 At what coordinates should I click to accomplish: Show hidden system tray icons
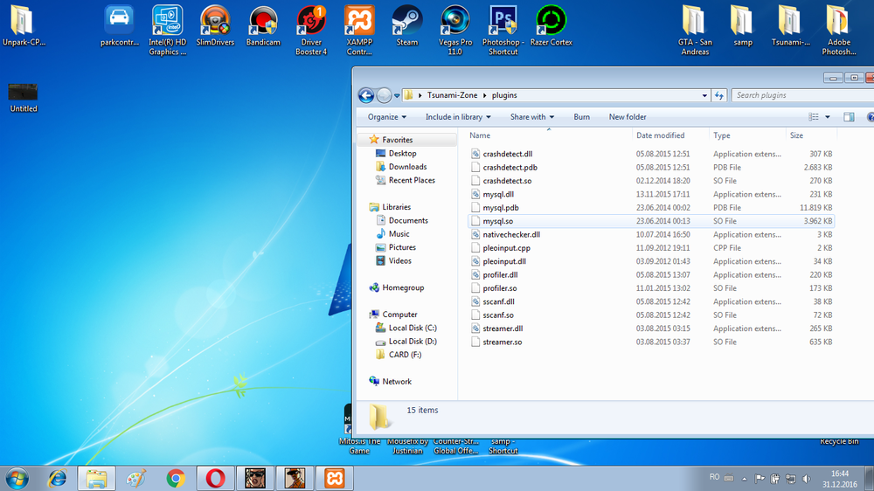click(x=744, y=478)
